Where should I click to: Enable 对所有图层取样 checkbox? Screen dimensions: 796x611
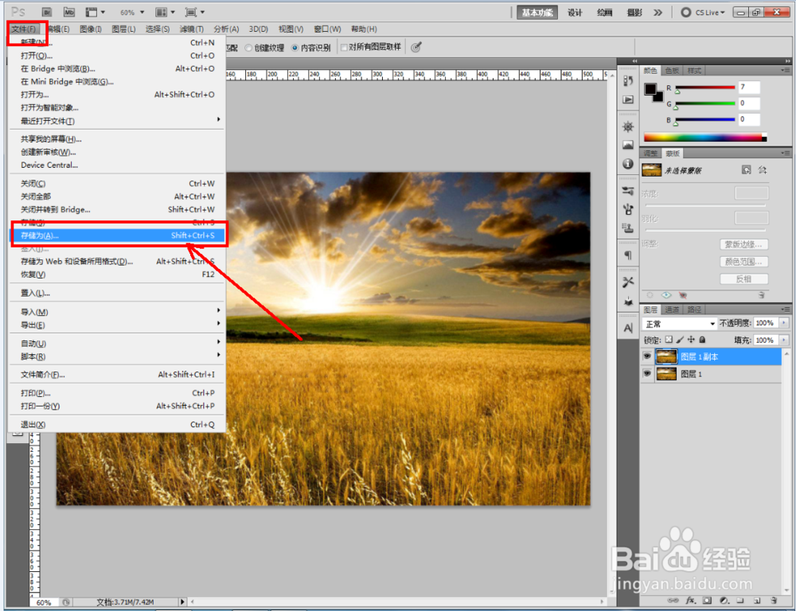344,47
